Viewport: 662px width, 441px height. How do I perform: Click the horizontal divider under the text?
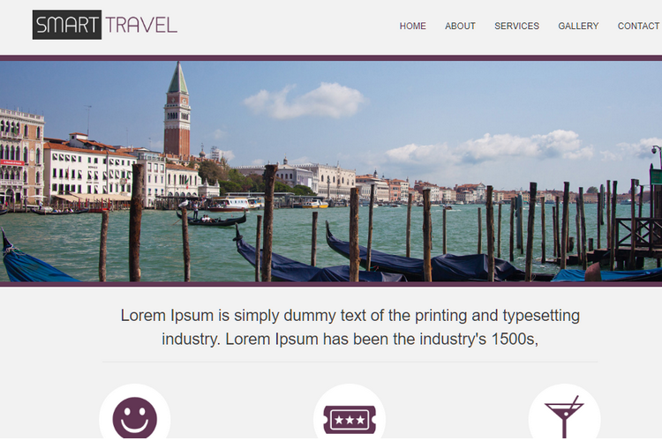tap(350, 362)
